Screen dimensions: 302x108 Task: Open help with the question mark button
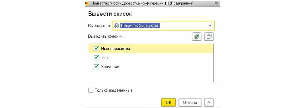pyautogui.click(x=209, y=102)
